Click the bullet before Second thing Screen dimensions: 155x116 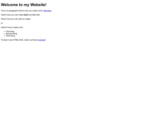click(x=4, y=34)
